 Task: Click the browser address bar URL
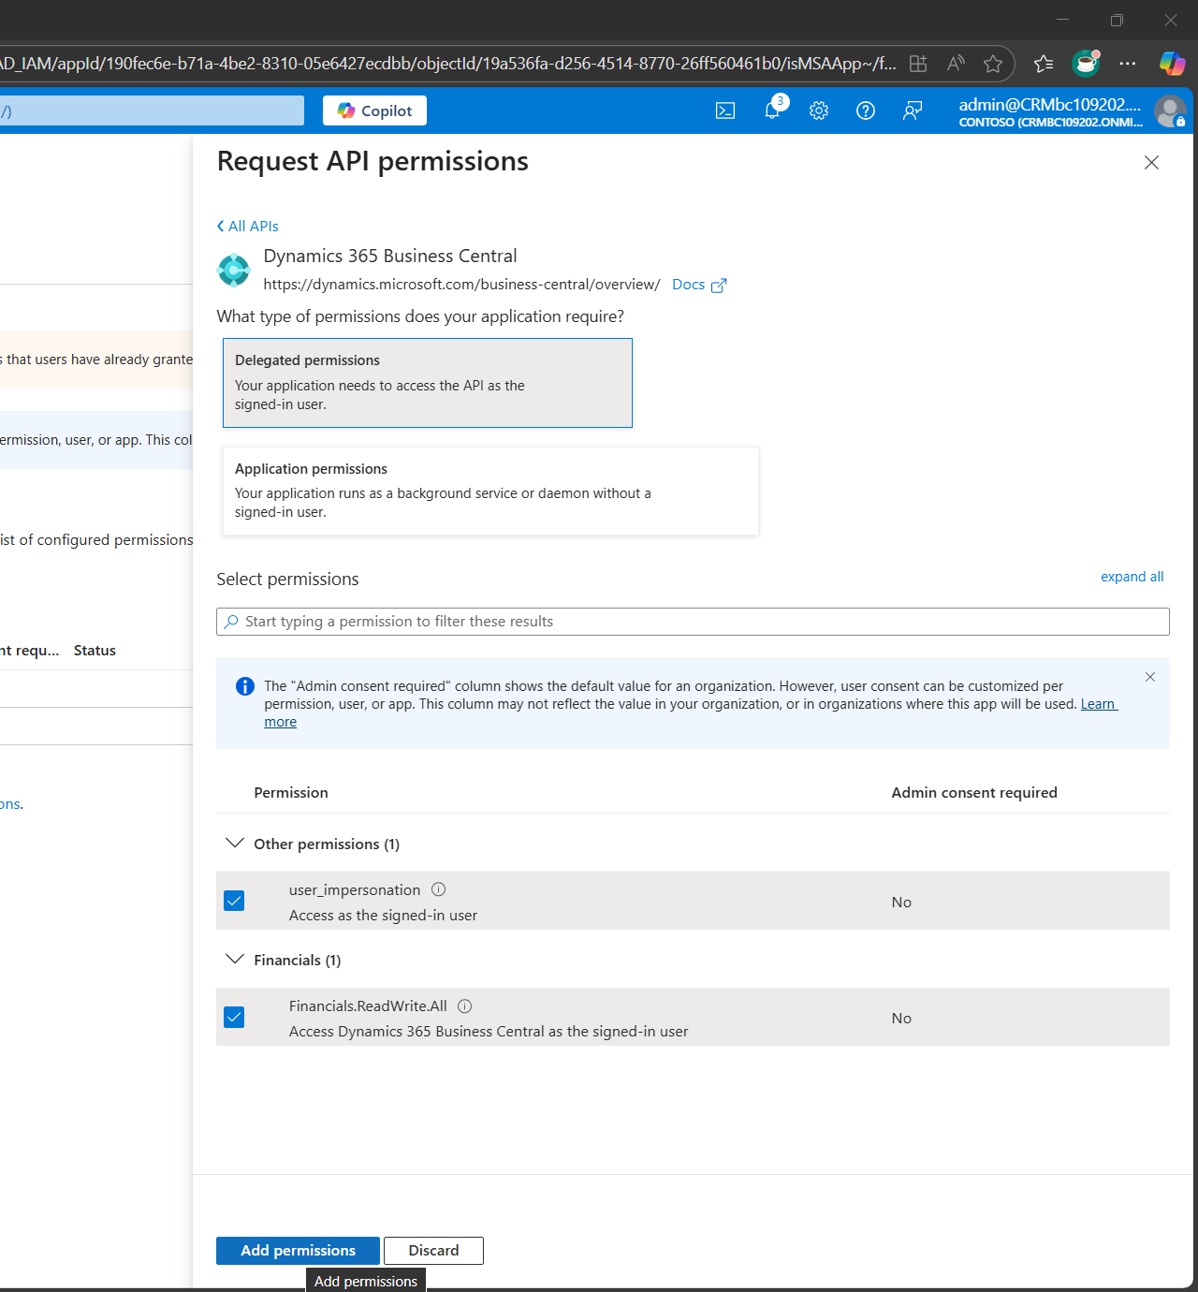447,64
